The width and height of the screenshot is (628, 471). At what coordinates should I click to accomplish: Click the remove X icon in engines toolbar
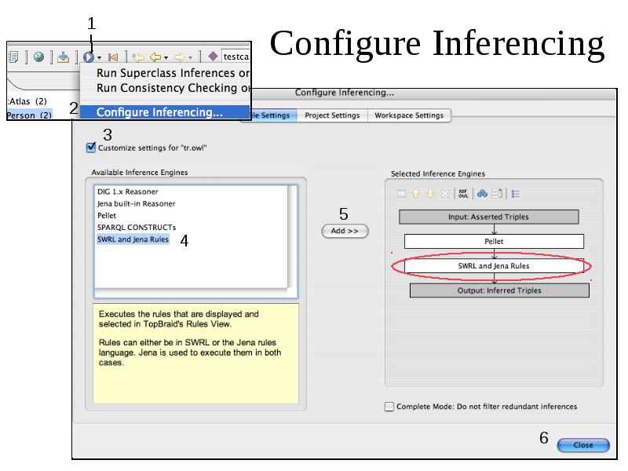point(444,194)
